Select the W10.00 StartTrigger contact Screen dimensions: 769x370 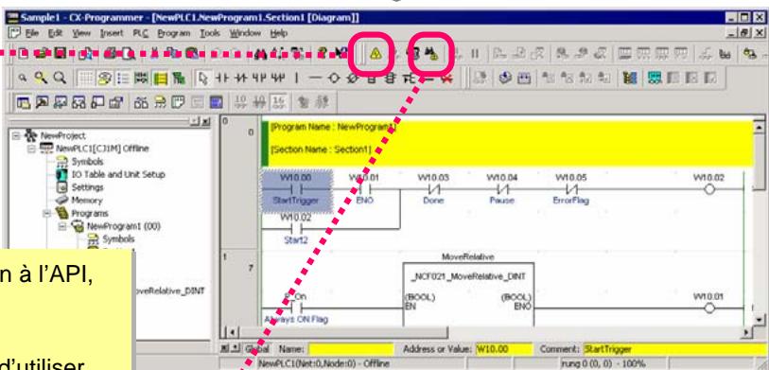(297, 190)
